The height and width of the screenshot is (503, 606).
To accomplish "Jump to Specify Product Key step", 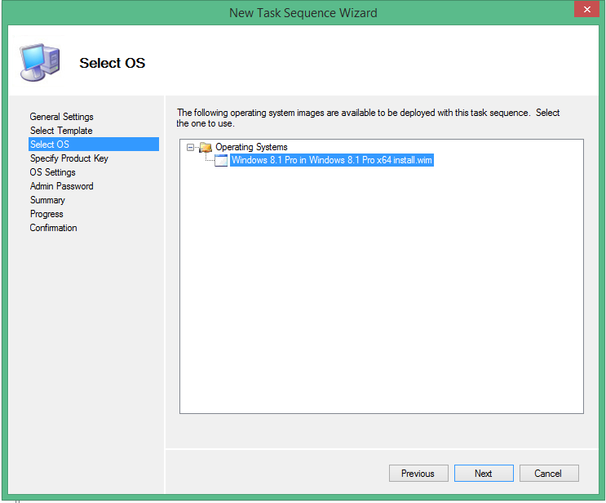I will (69, 158).
